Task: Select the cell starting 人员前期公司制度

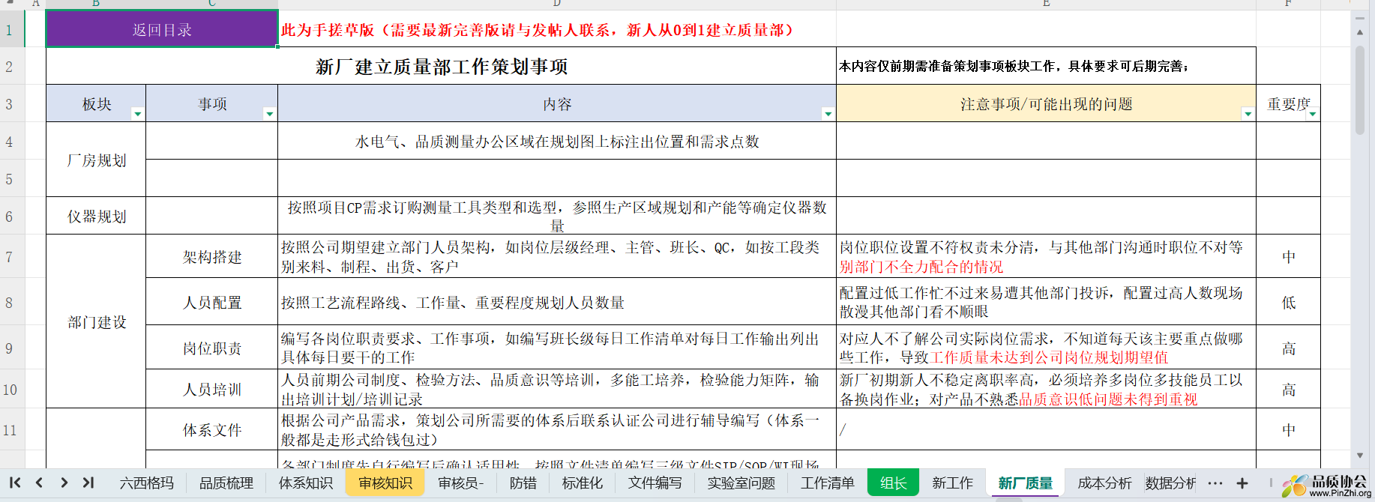Action: point(557,390)
